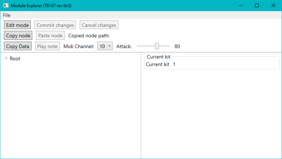Click the Paste node button
282x159 pixels.
(50, 36)
